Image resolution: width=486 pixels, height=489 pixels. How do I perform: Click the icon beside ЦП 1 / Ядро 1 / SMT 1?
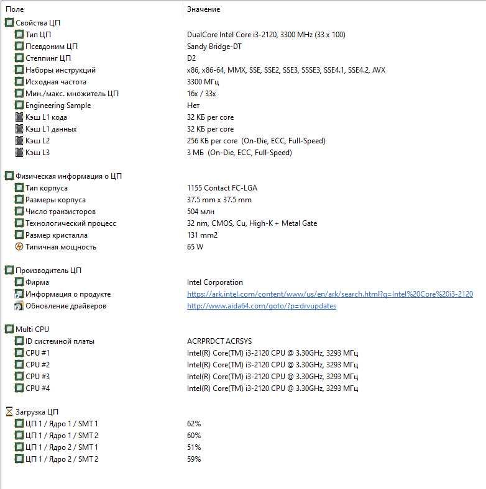(19, 423)
